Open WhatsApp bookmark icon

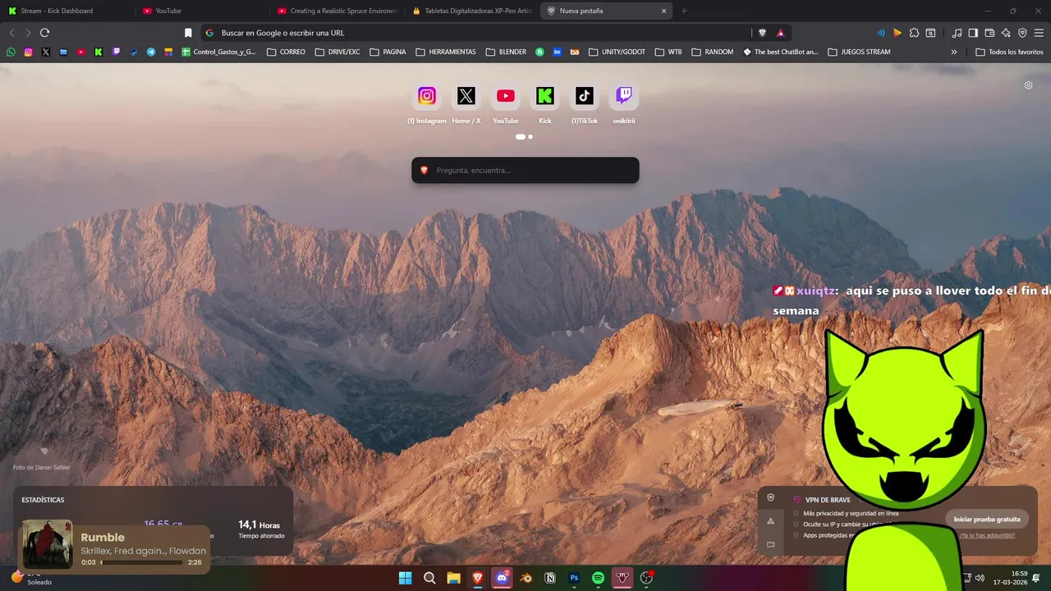[11, 52]
